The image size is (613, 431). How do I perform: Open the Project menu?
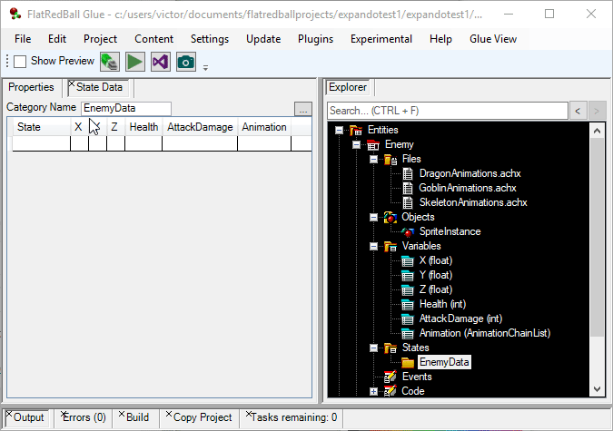[x=100, y=39]
